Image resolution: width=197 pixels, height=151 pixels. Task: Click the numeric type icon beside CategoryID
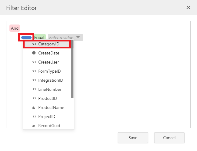34,44
